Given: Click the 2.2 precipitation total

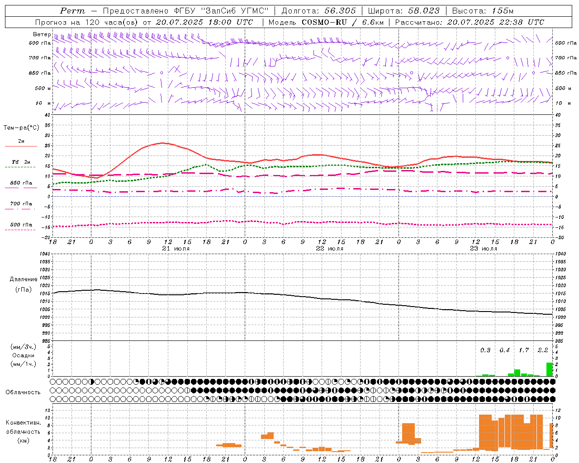Looking at the screenshot, I should click(543, 350).
